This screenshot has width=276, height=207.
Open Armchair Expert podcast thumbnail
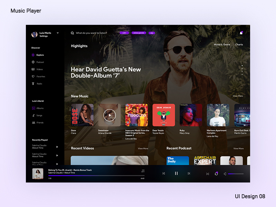pyautogui.click(x=205, y=160)
